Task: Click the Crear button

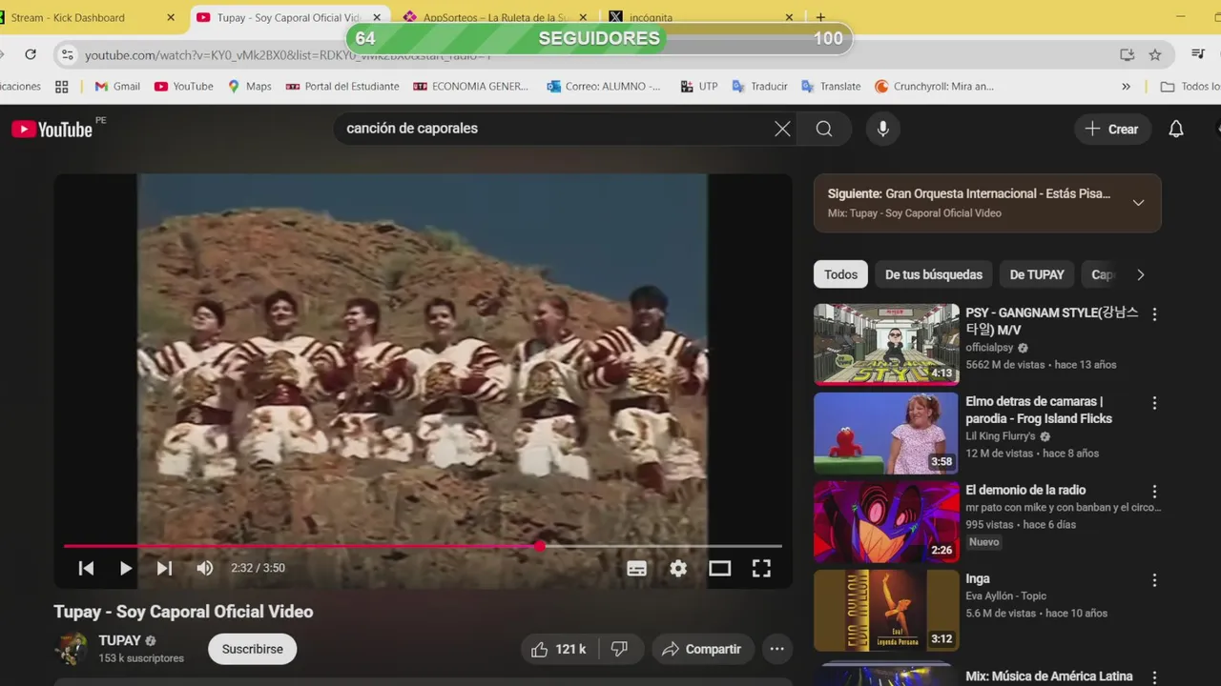Action: 1112,129
